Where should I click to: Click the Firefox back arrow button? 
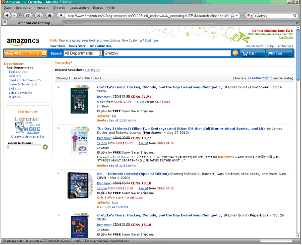(x=7, y=15)
